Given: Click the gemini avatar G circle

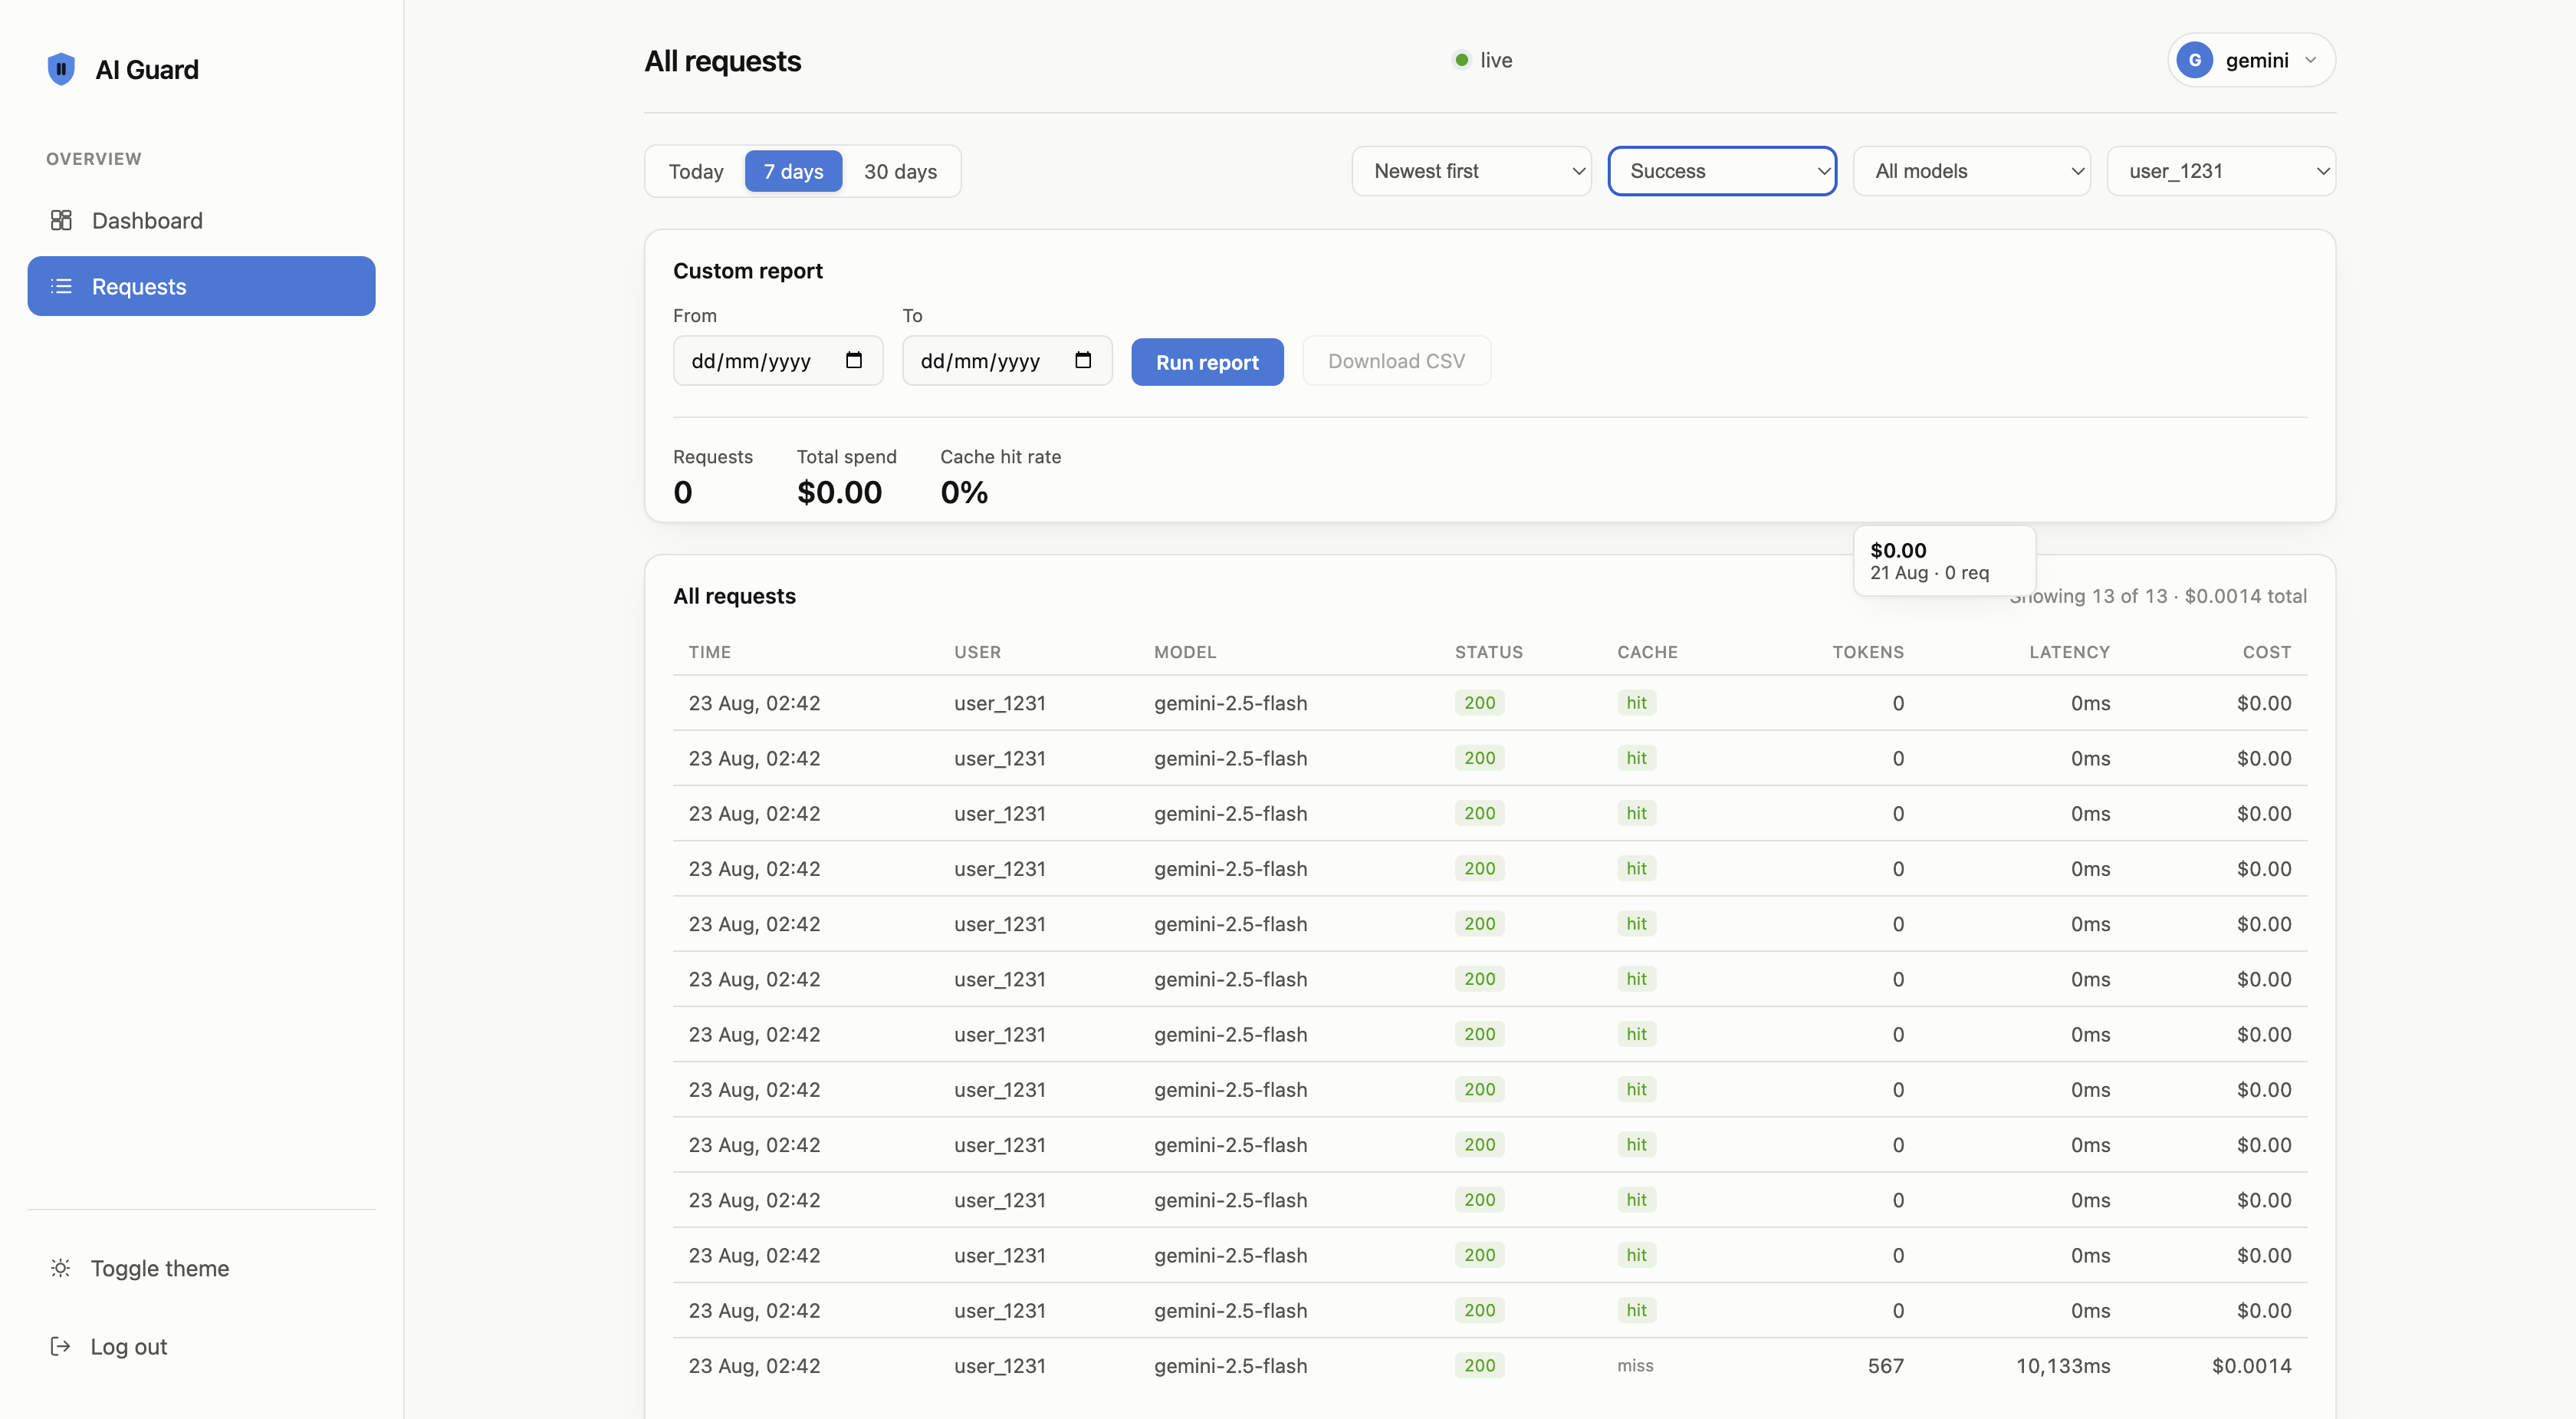Looking at the screenshot, I should point(2194,60).
